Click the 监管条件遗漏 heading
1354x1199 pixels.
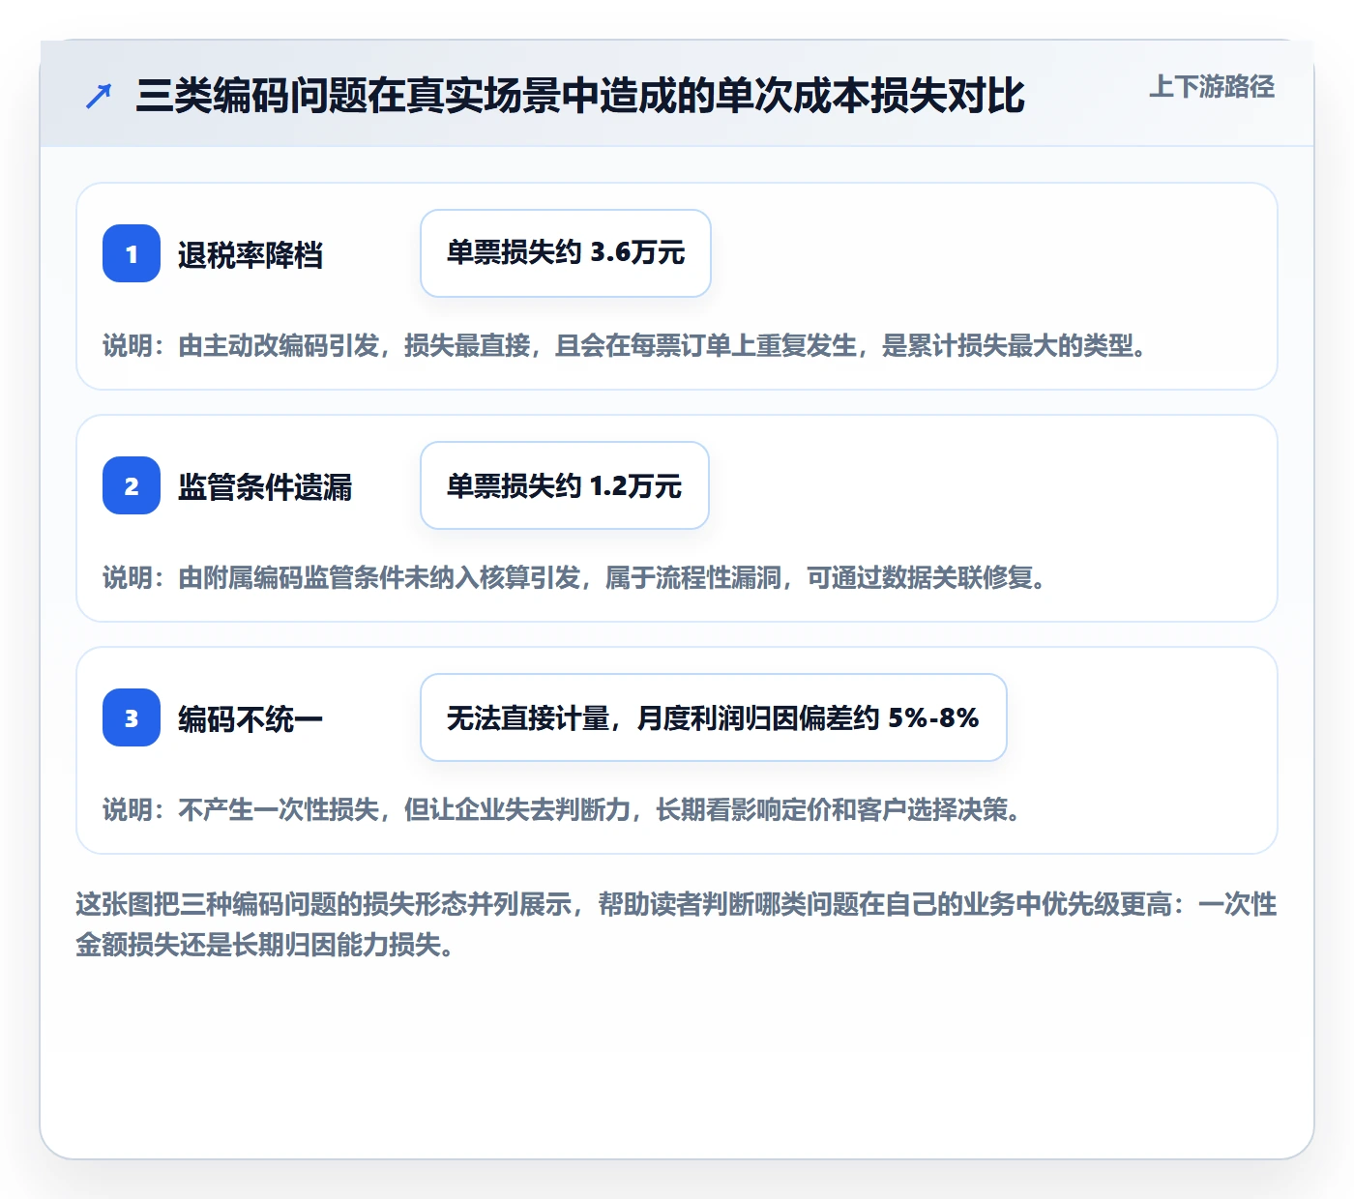[x=265, y=487]
